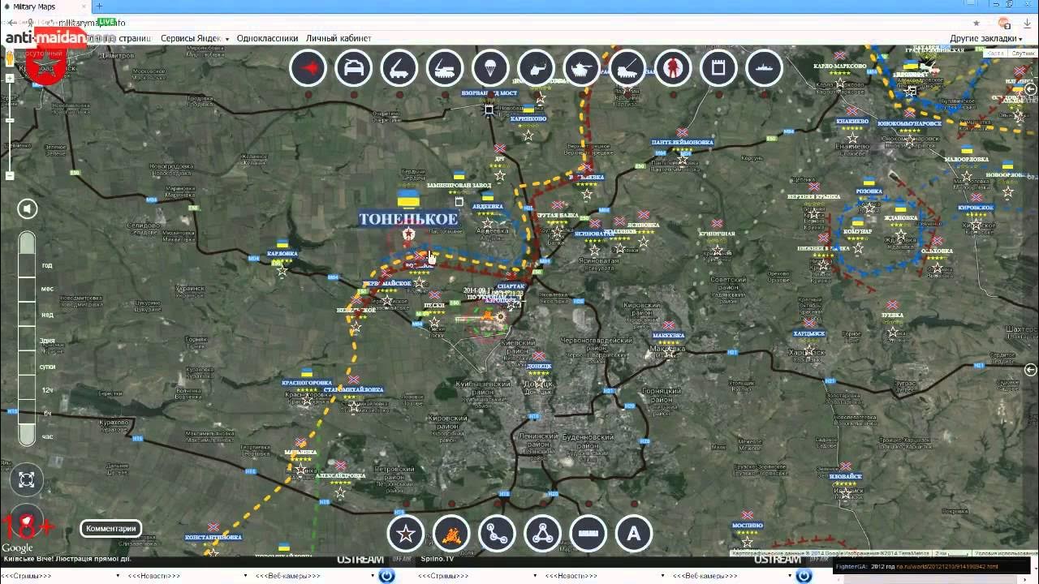Click the rectangle label tool at bottom
Screen dimensions: 1039x584
click(588, 534)
